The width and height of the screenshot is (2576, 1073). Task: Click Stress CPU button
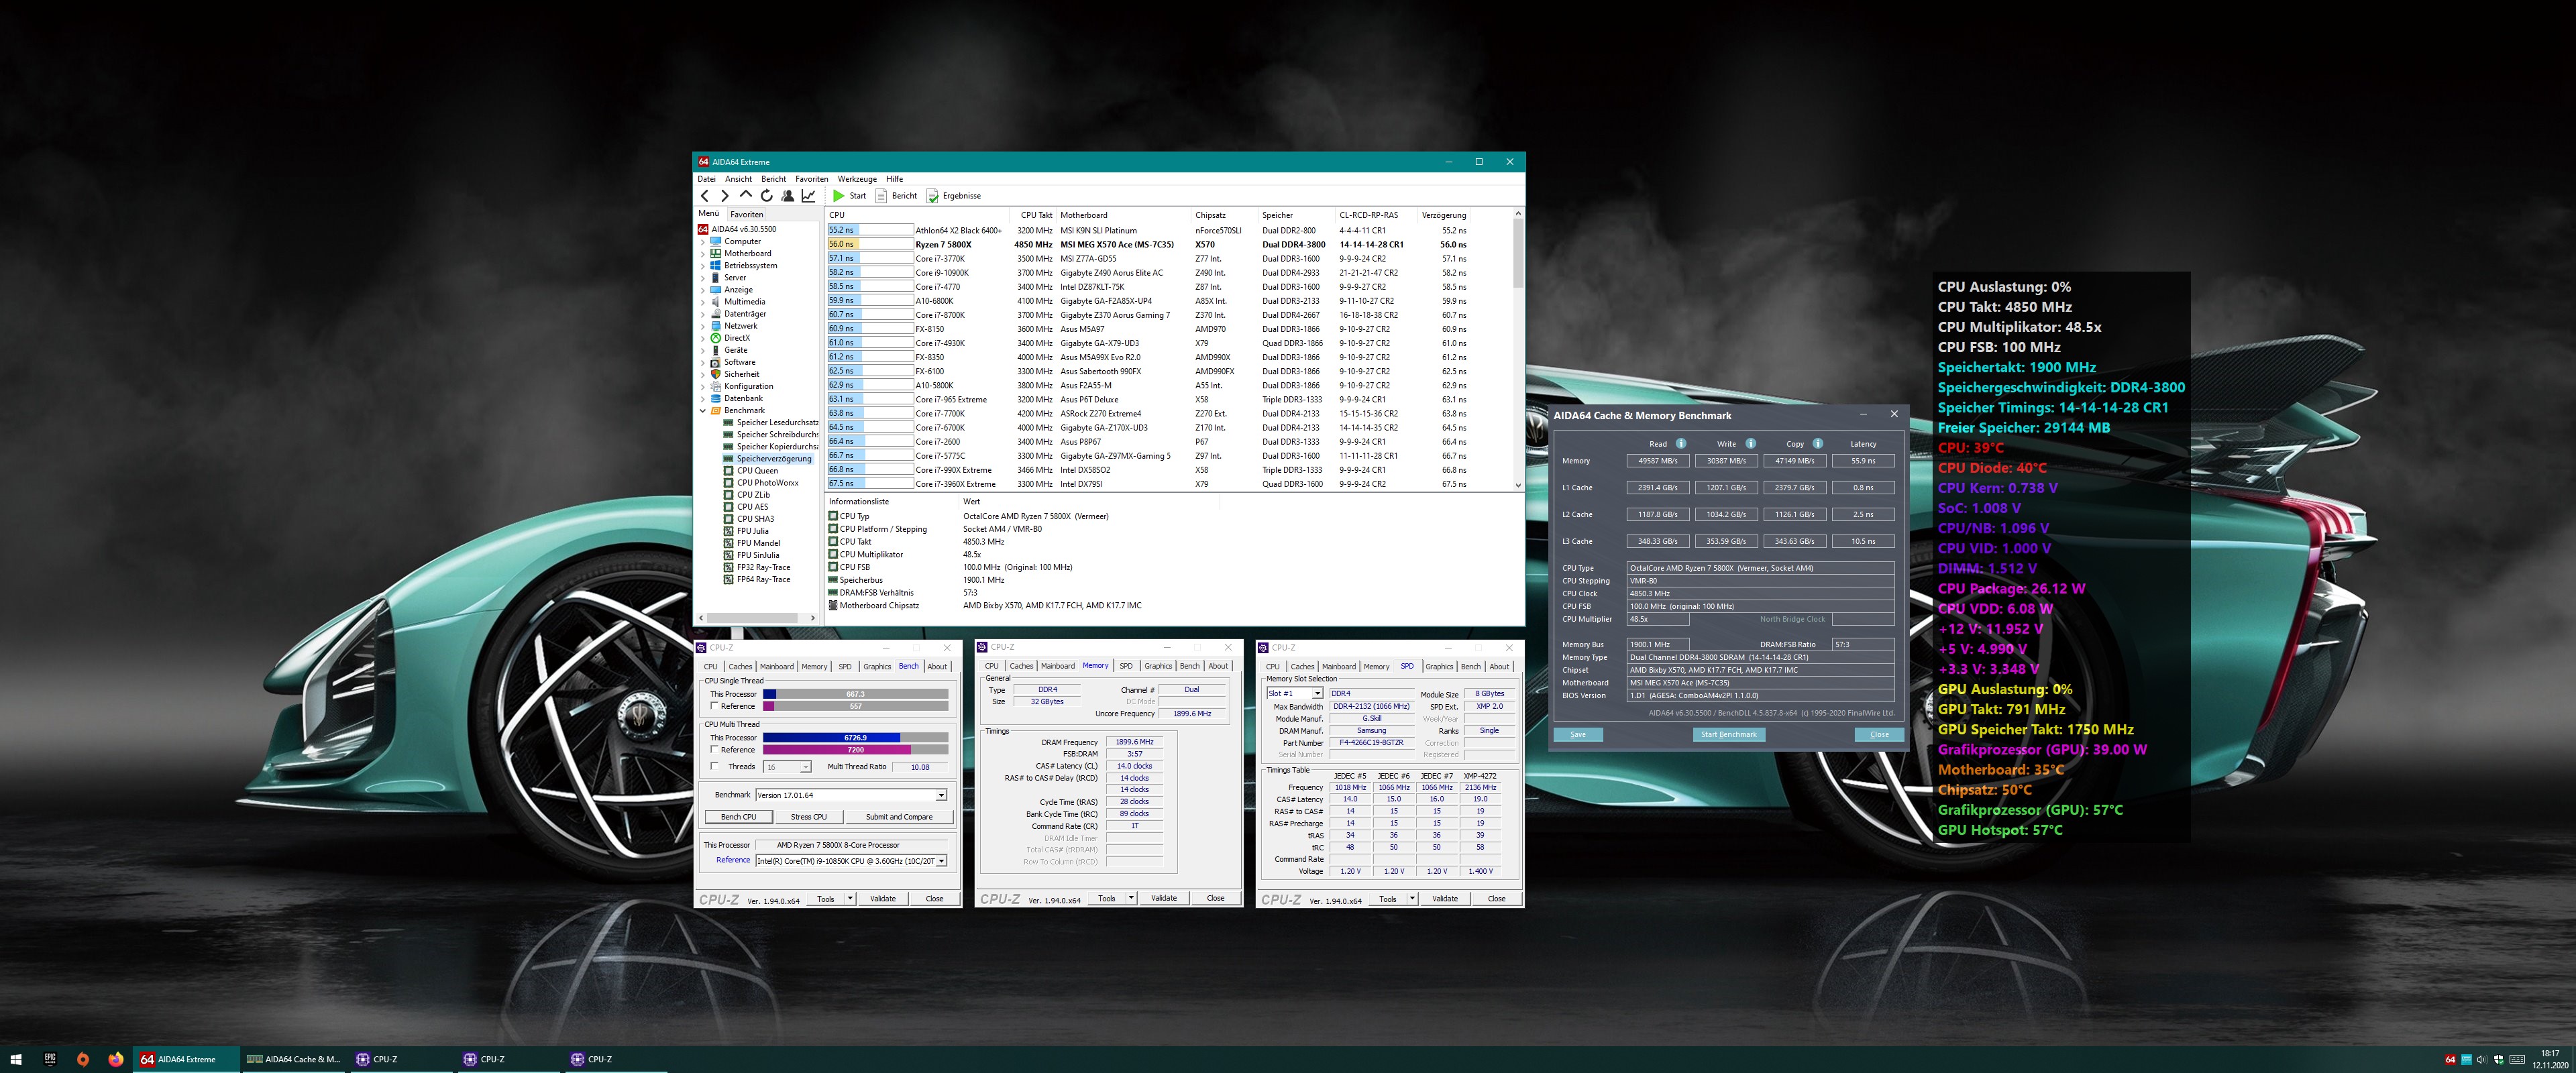(x=808, y=817)
